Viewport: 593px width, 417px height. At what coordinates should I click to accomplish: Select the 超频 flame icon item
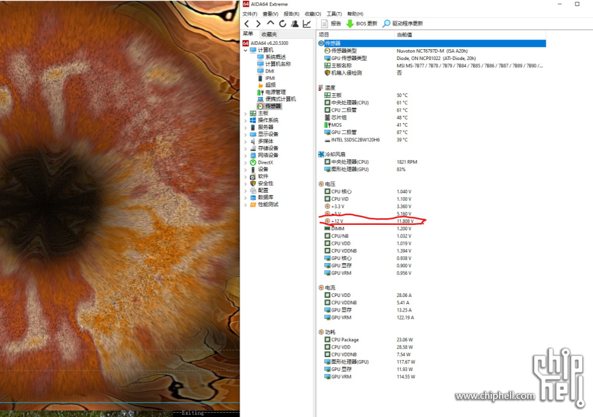[267, 85]
